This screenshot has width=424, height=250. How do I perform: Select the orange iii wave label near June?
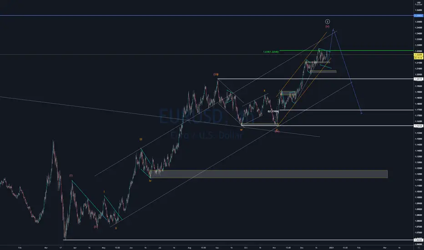(x=141, y=140)
